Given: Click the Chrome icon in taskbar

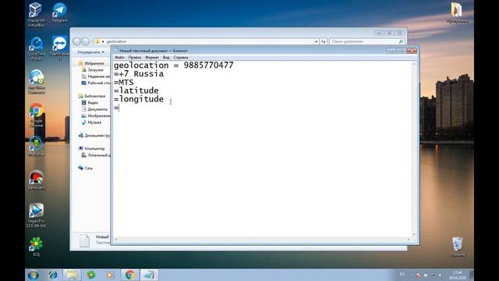Looking at the screenshot, I should pos(129,275).
